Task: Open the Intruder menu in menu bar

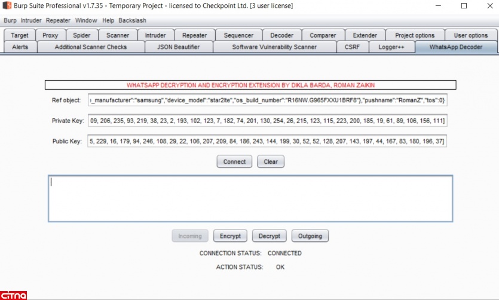Action: [32, 20]
